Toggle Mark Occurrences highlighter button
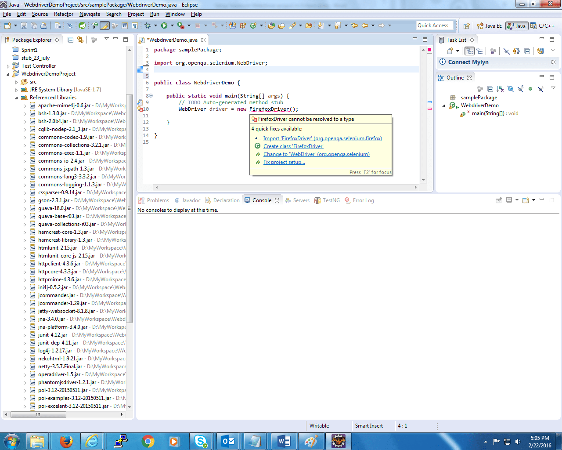This screenshot has height=450, width=562. pyautogui.click(x=104, y=26)
